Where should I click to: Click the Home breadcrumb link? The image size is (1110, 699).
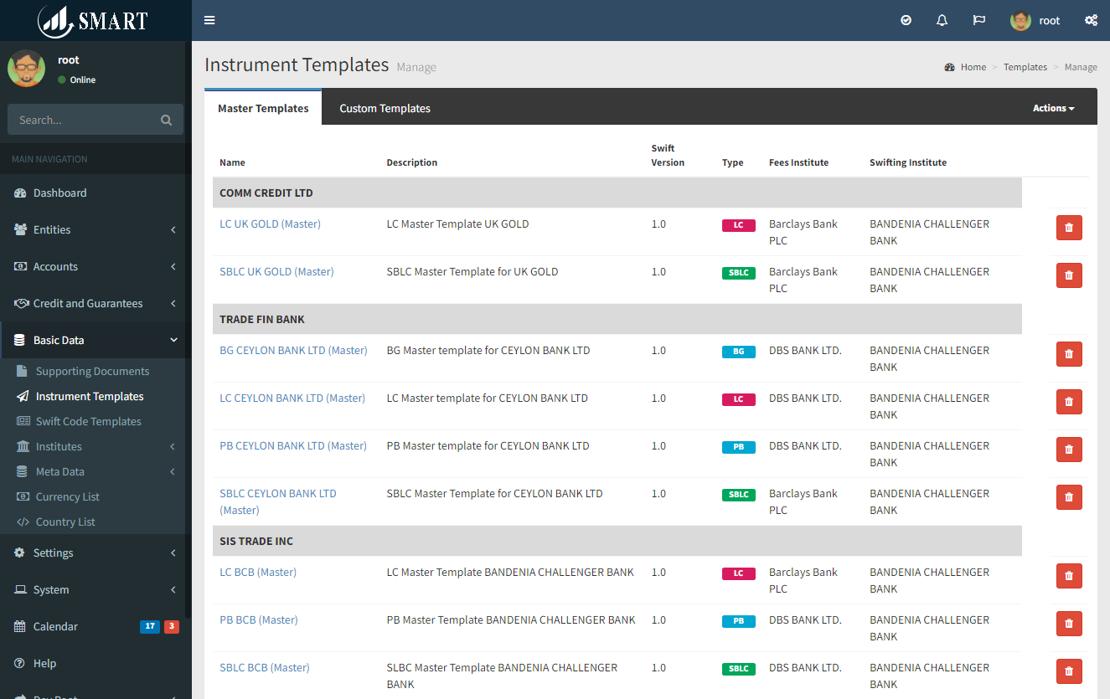pyautogui.click(x=973, y=68)
